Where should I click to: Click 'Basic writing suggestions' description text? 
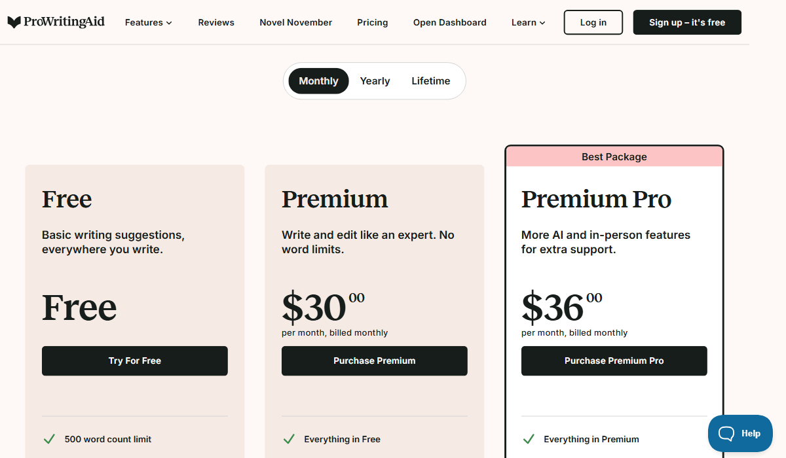pyautogui.click(x=113, y=242)
